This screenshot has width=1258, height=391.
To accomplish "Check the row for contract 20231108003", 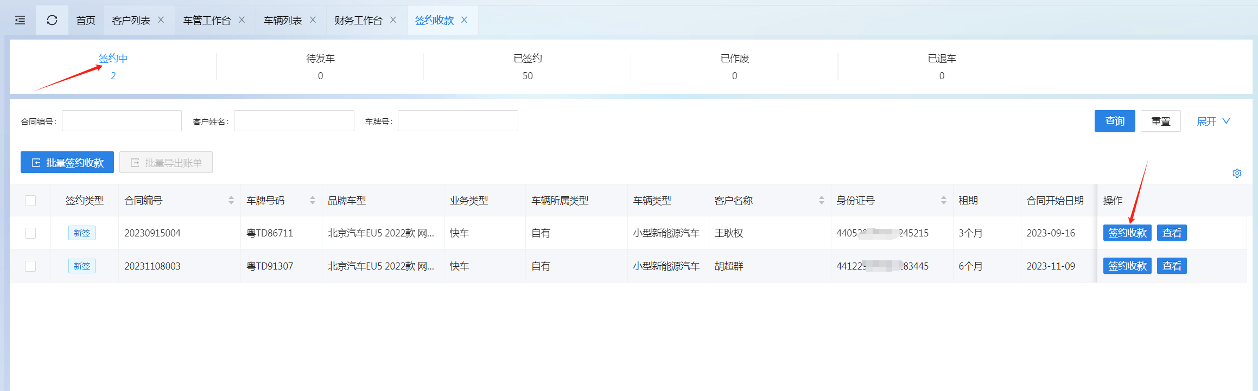I will point(30,266).
